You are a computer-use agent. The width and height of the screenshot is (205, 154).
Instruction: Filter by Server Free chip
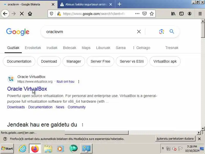click(100, 61)
